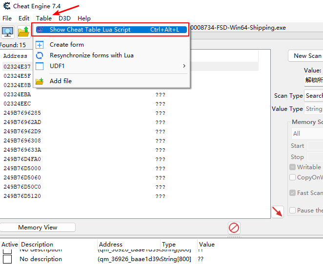Viewport: 323px width, 264px height.
Task: Click the Value input field
Action: [314, 80]
